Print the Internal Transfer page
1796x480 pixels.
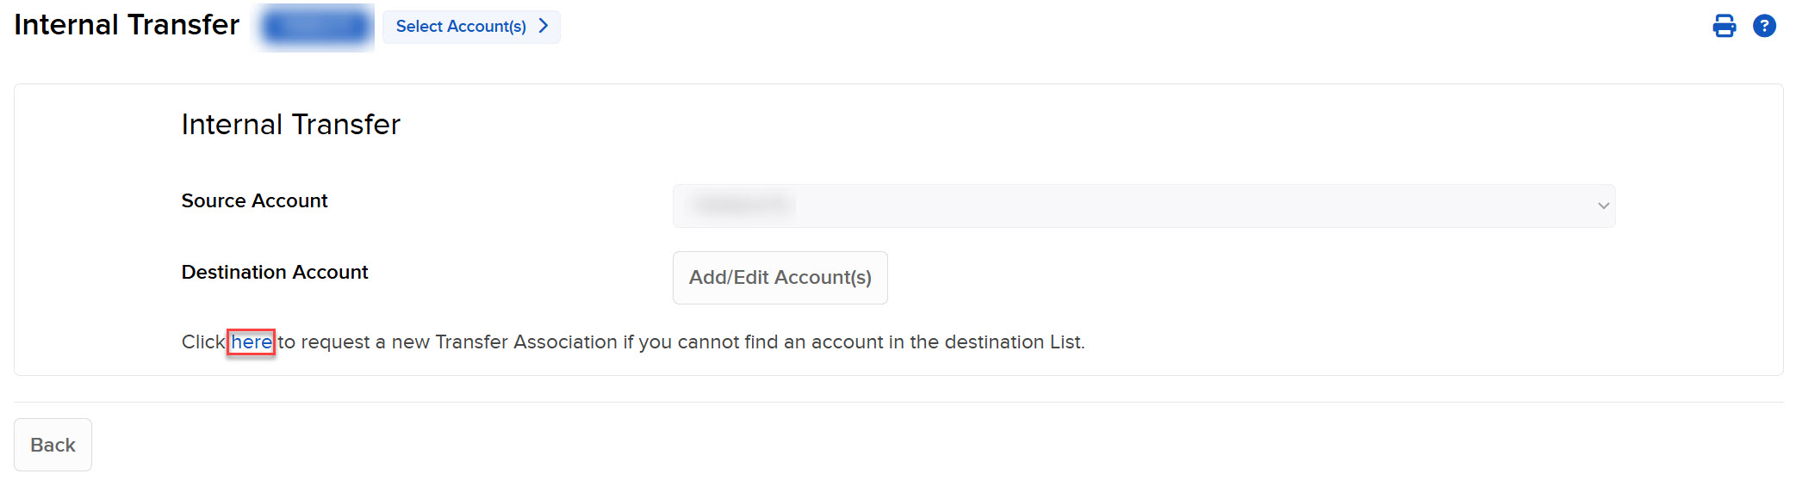click(x=1725, y=26)
